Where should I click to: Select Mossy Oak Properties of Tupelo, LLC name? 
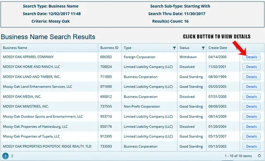click(x=31, y=136)
